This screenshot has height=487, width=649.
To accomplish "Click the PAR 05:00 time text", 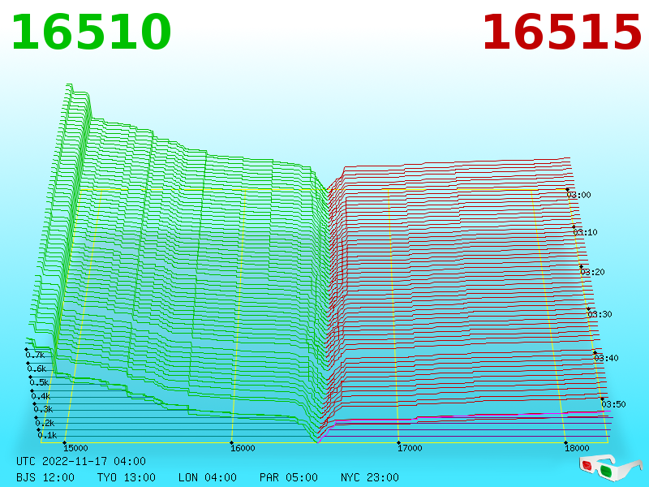I will [289, 477].
